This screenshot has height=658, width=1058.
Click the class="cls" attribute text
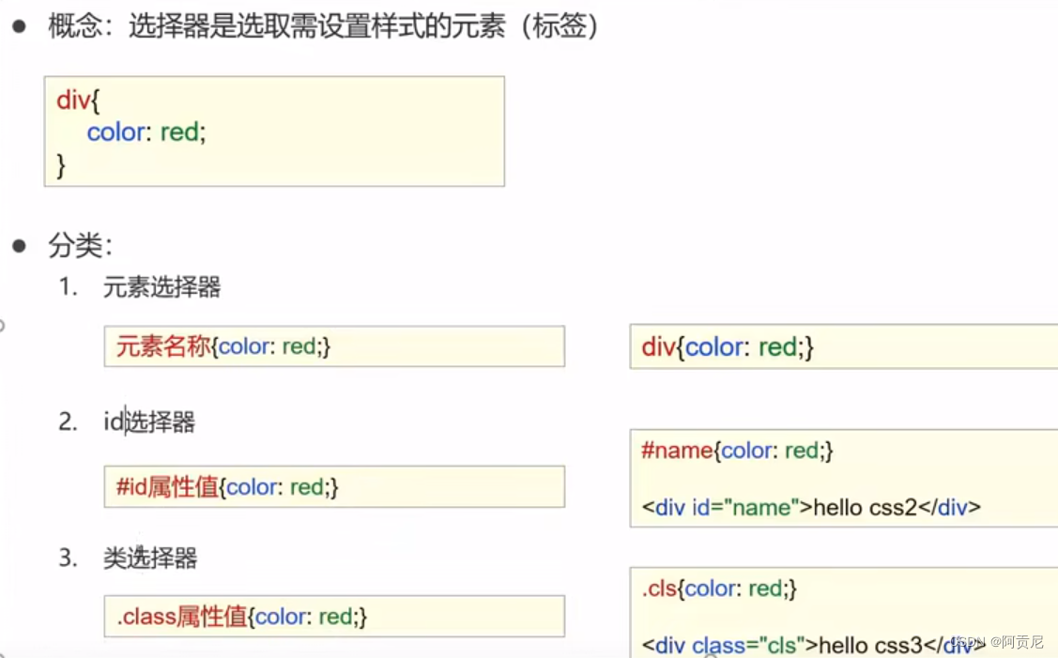749,645
